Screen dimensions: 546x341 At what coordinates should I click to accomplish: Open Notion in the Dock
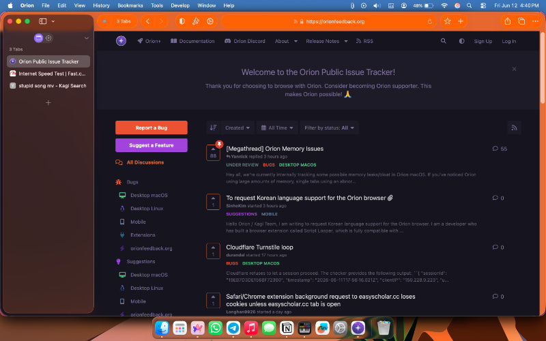(287, 328)
